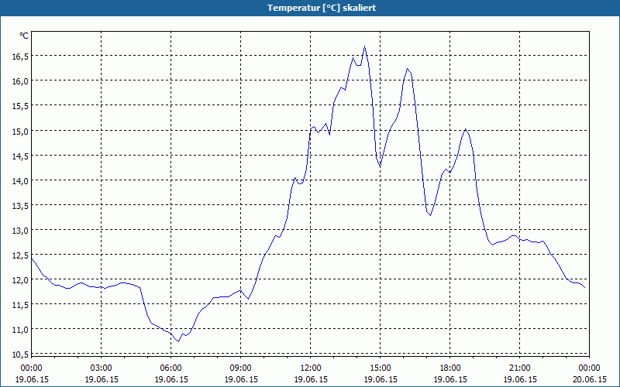Select the 12:00 time label

click(311, 368)
